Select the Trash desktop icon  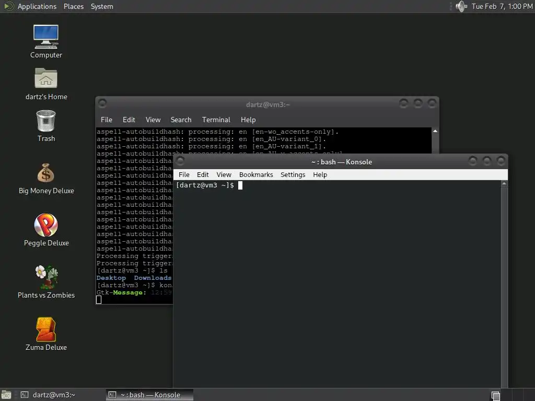(x=46, y=126)
